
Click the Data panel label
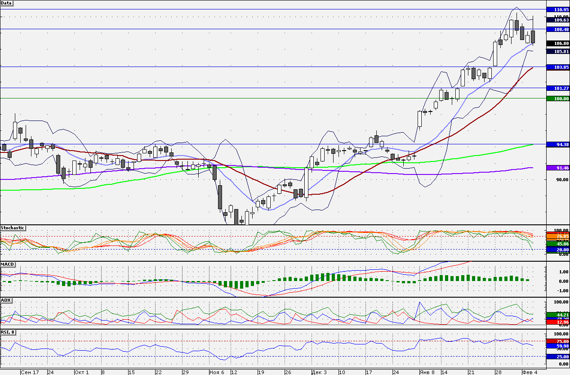point(7,3)
